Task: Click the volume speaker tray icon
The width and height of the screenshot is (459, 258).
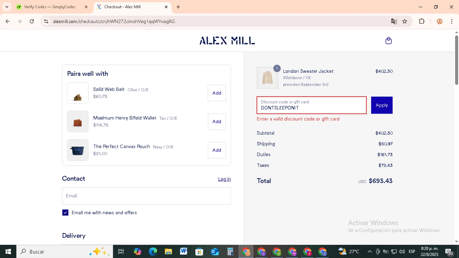Action: [x=402, y=252]
